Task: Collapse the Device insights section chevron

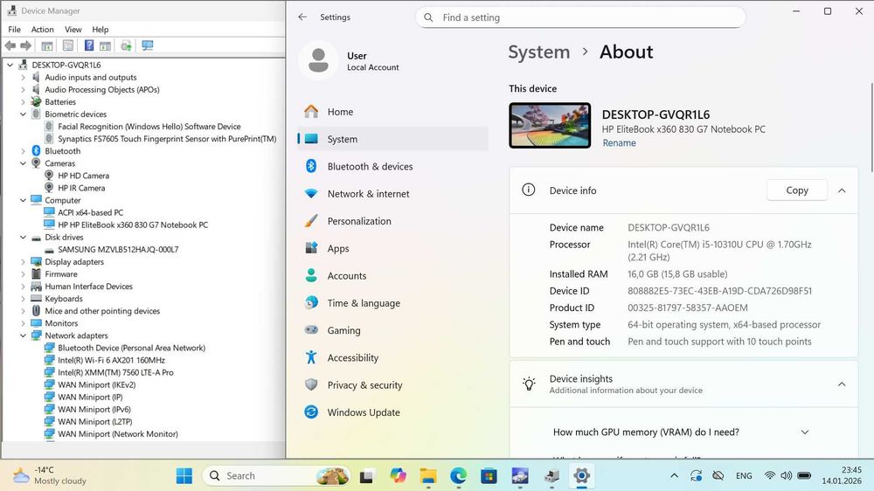Action: 842,384
